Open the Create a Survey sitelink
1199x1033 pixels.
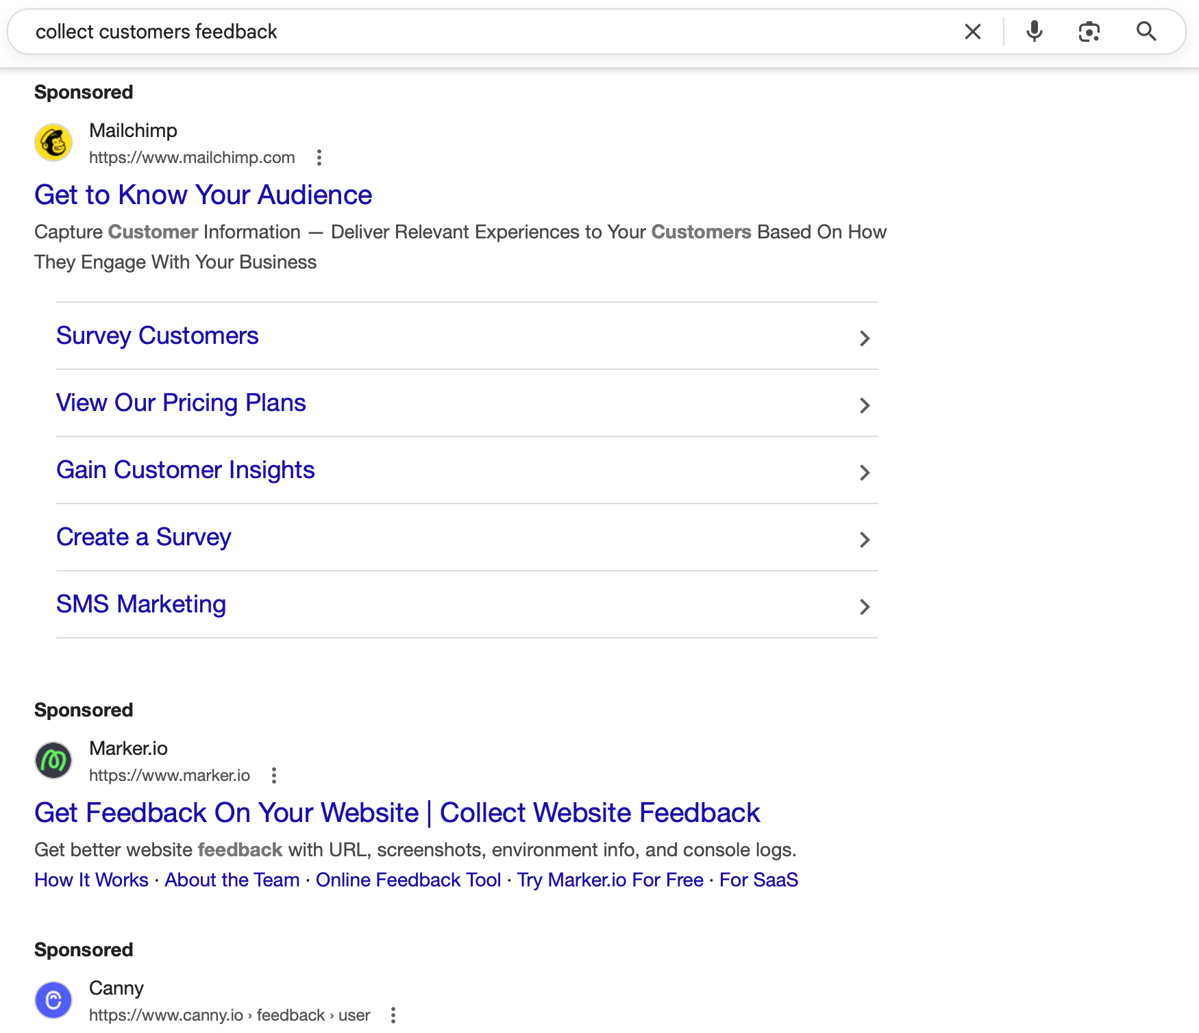pos(144,537)
